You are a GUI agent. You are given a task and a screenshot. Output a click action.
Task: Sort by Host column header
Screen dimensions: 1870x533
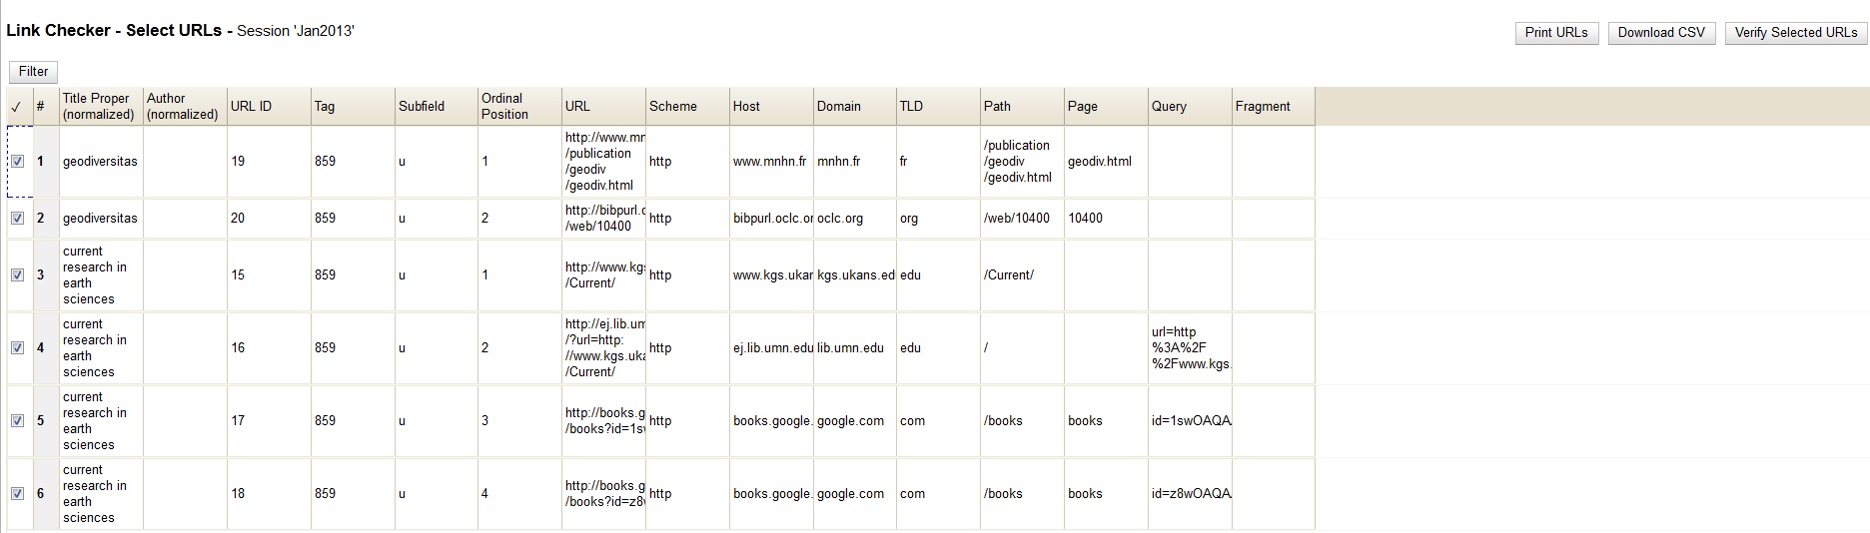771,107
